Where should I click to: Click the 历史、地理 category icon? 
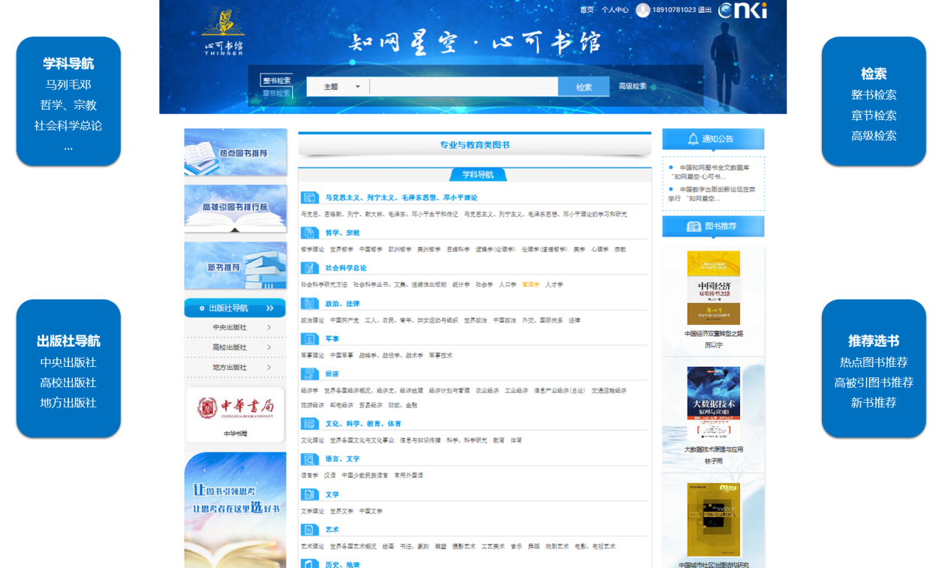pos(310,563)
